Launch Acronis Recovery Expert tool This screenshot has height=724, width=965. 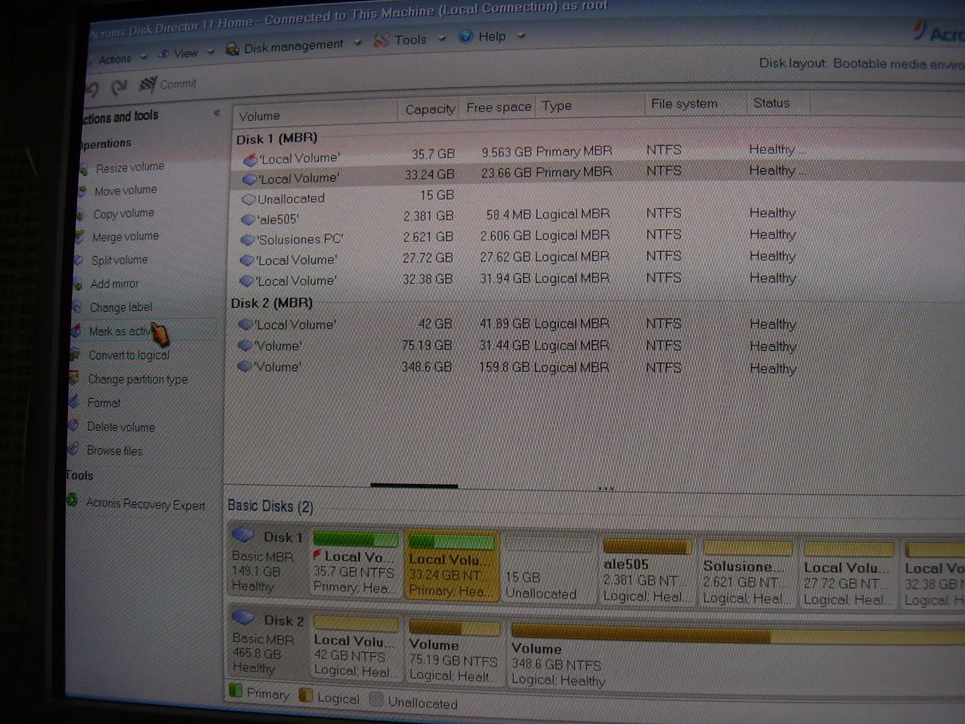pos(145,504)
